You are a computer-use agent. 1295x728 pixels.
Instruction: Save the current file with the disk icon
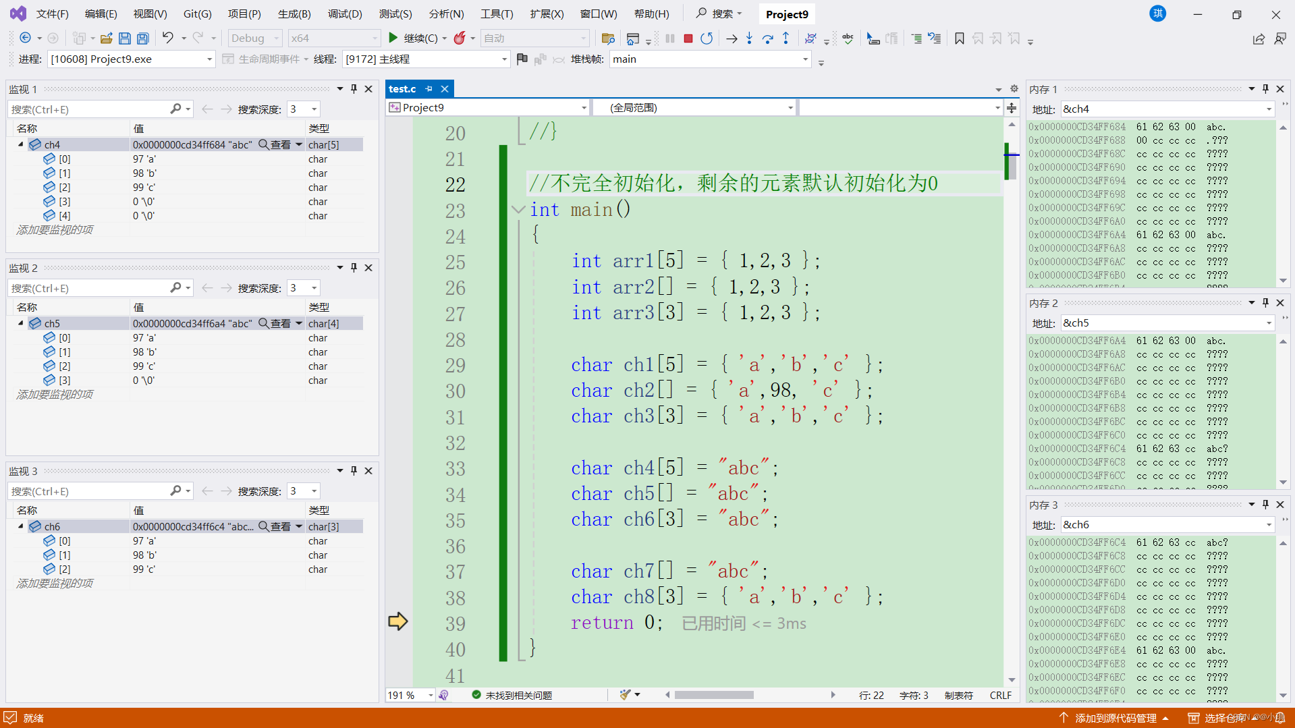(x=124, y=38)
